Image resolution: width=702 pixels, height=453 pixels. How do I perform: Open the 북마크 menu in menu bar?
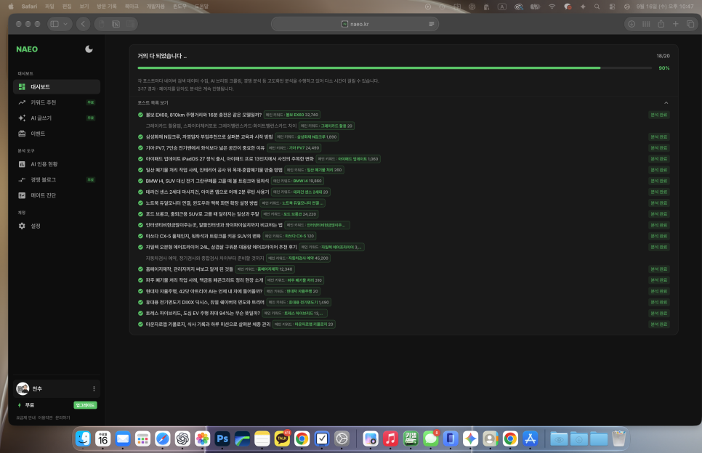132,7
